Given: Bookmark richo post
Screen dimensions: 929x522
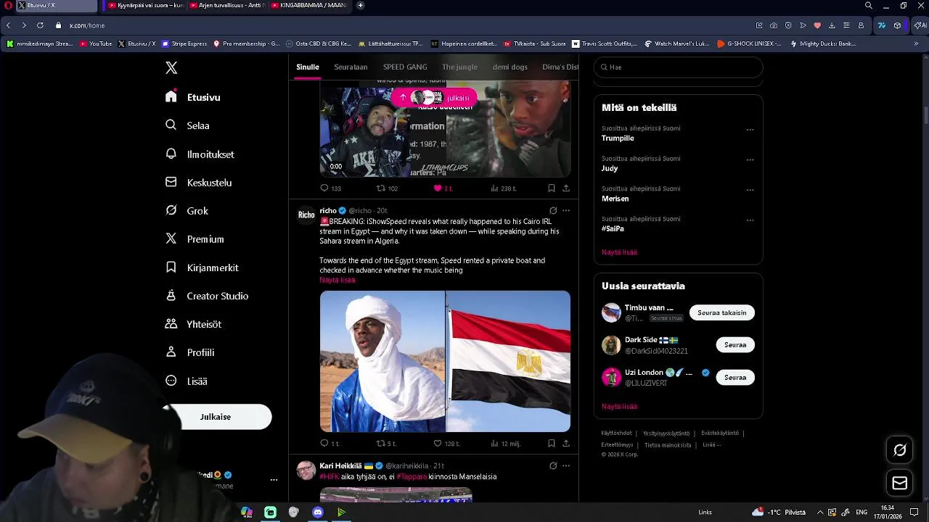Looking at the screenshot, I should coord(552,443).
